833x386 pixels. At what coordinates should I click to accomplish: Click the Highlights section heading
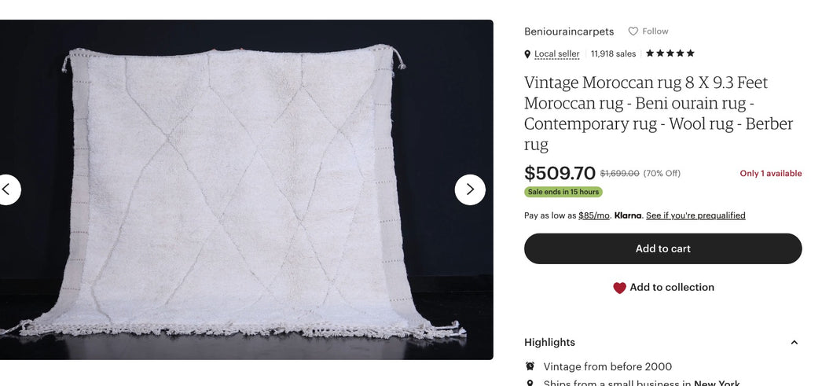[549, 343]
